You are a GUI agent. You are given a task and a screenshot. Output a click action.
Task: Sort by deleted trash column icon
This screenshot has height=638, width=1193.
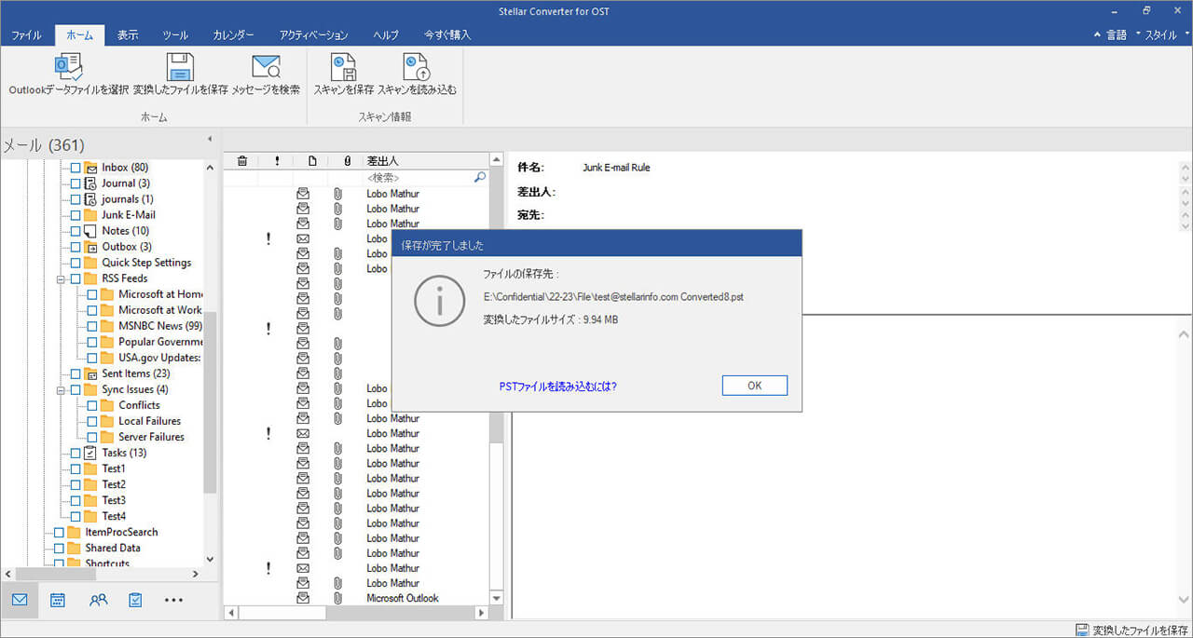click(x=241, y=161)
